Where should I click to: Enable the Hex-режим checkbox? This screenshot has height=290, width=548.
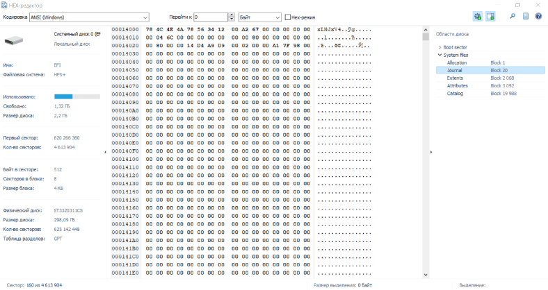[288, 17]
